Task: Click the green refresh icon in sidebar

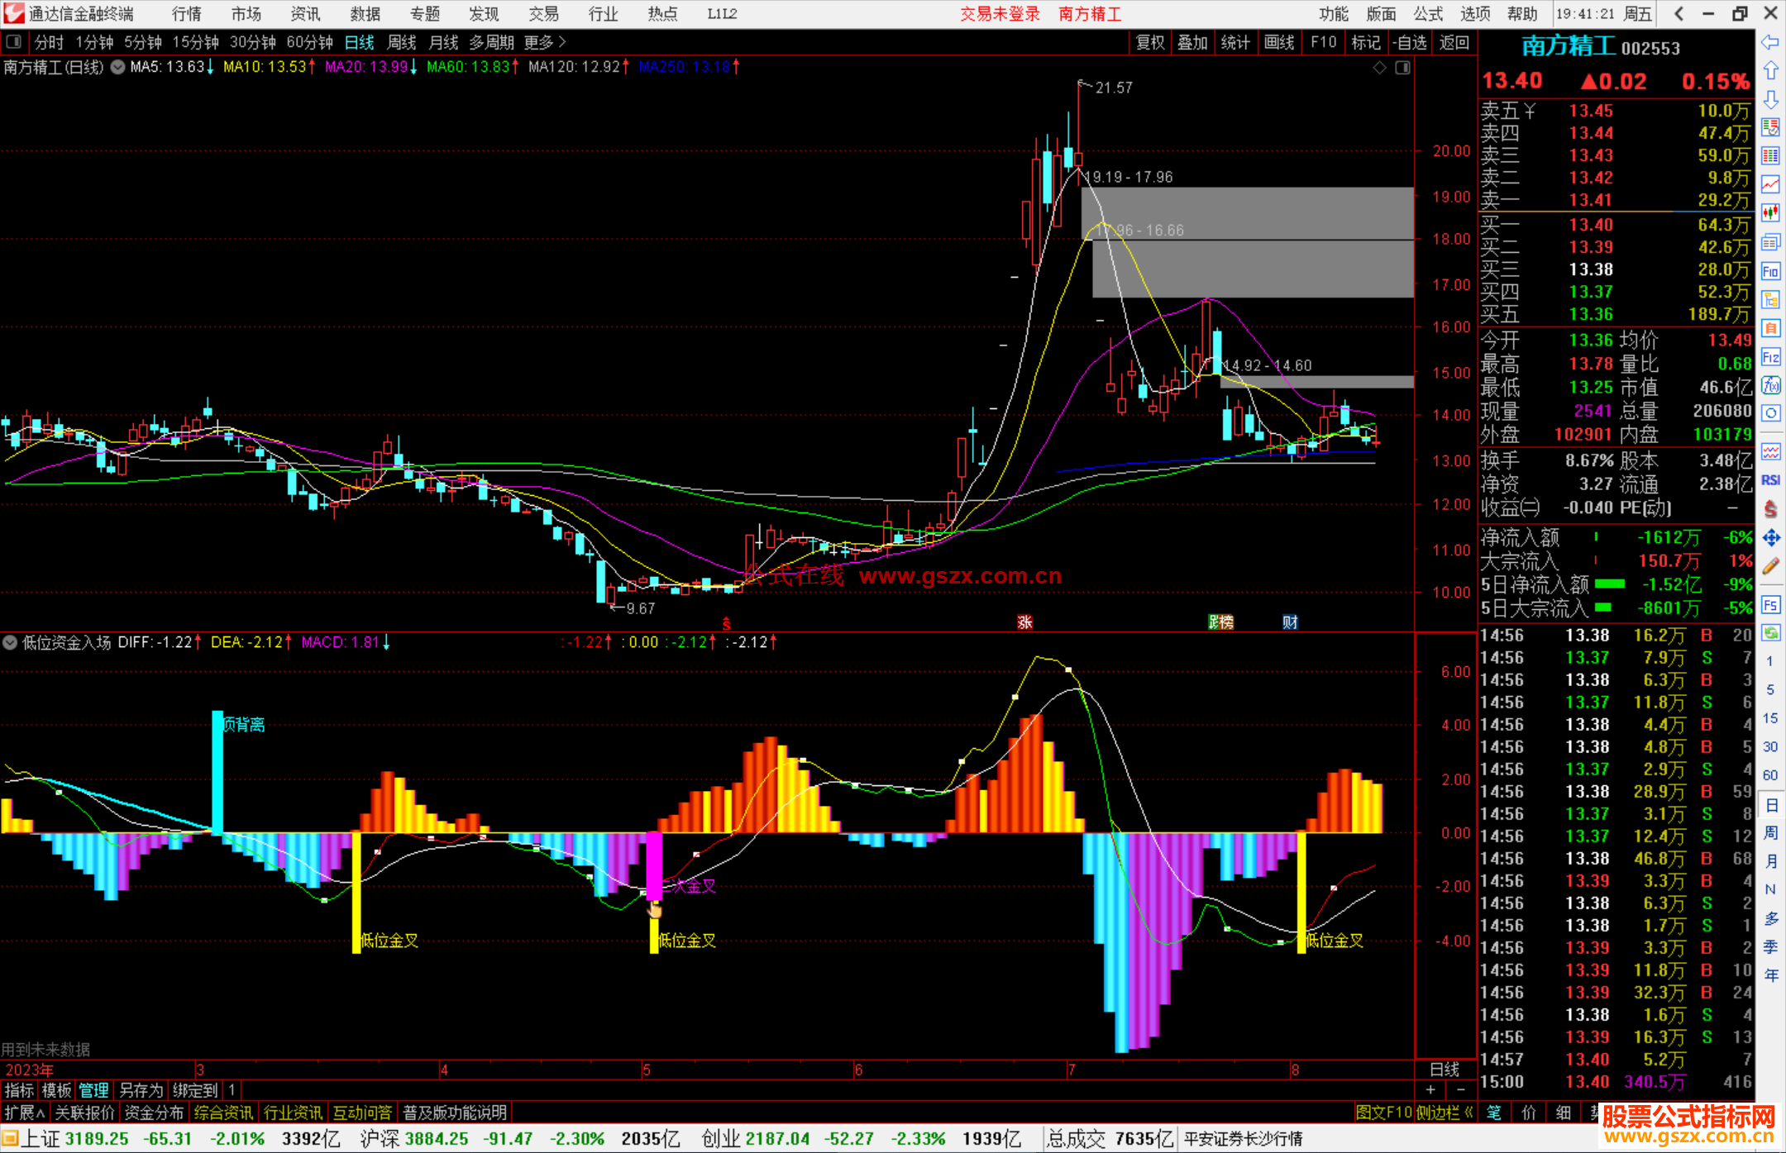Action: [1770, 633]
